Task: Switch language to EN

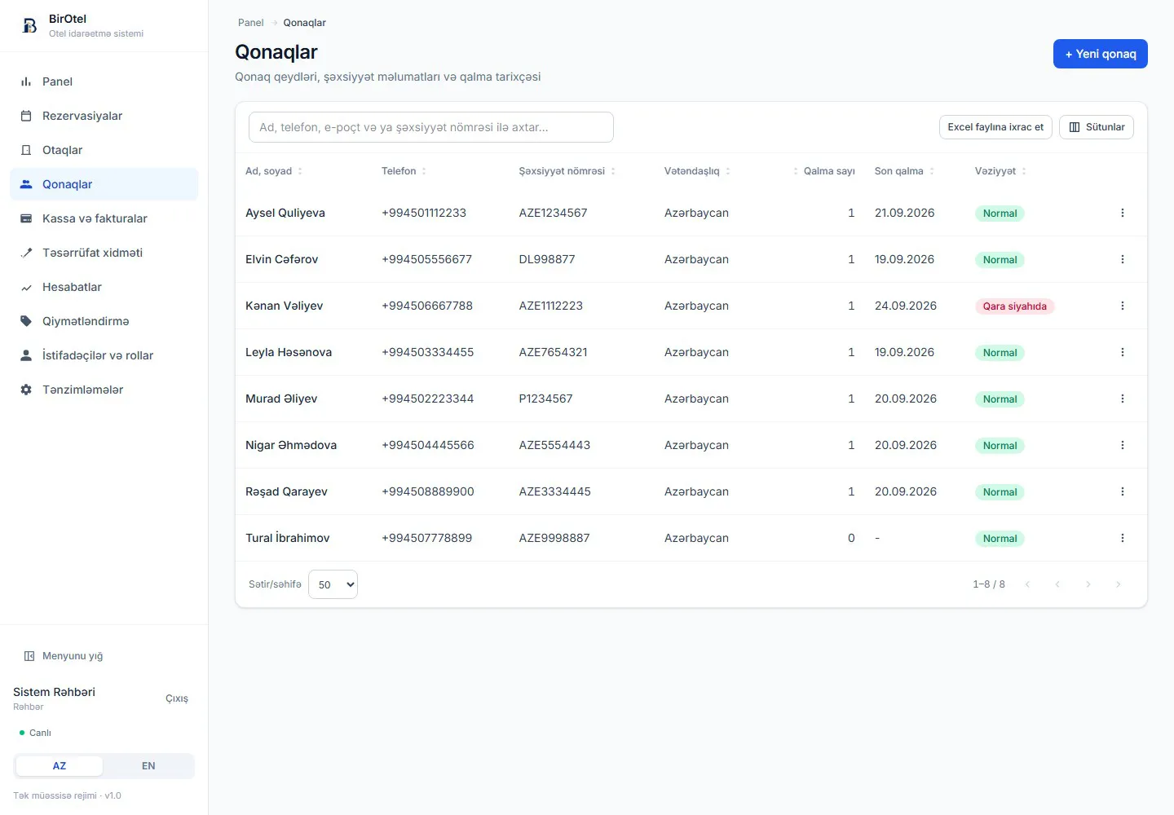Action: click(x=148, y=766)
